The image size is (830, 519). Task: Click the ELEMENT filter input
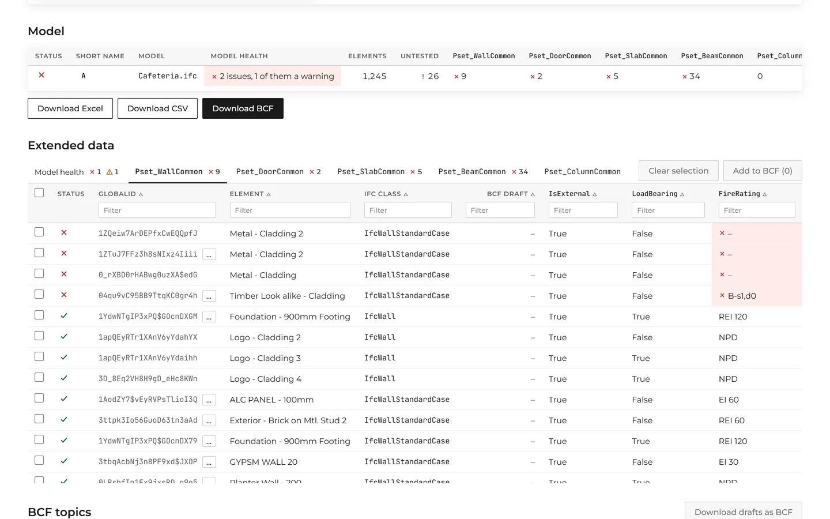click(x=290, y=210)
